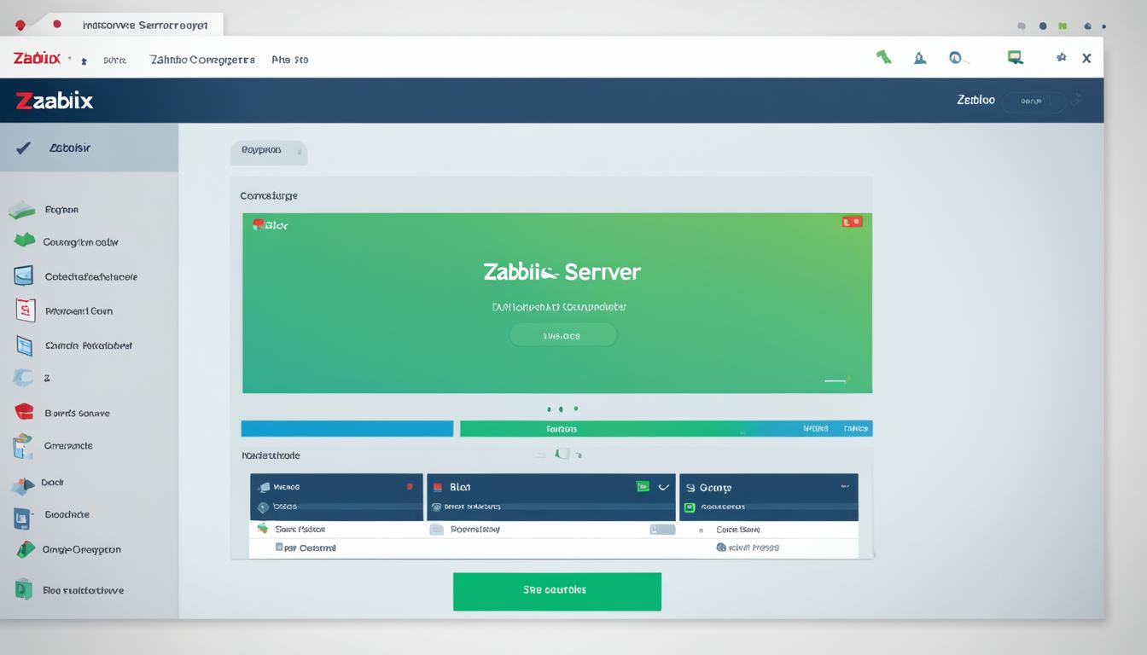
Task: Open the pill dropdown beside Zerbloo
Action: 1033,101
